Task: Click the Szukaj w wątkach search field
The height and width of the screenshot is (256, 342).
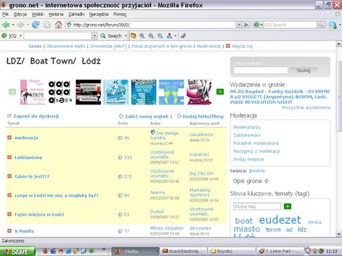Action: [261, 70]
